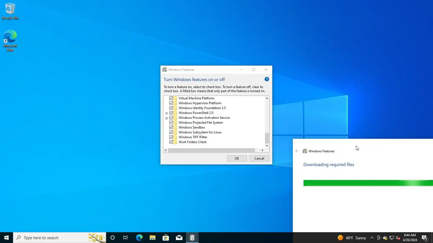The image size is (433, 243).
Task: Open the Recycle Bin desktop icon
Action: 10,11
